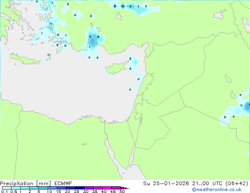The height and width of the screenshot is (193, 250).
Task: Click the 'Precipitation' title text
Action: pyautogui.click(x=17, y=184)
